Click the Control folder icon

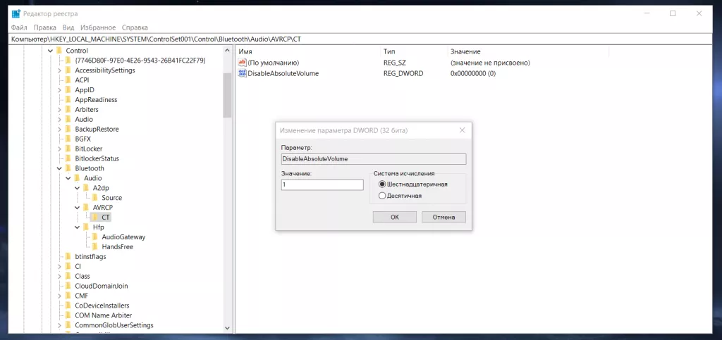pyautogui.click(x=59, y=51)
